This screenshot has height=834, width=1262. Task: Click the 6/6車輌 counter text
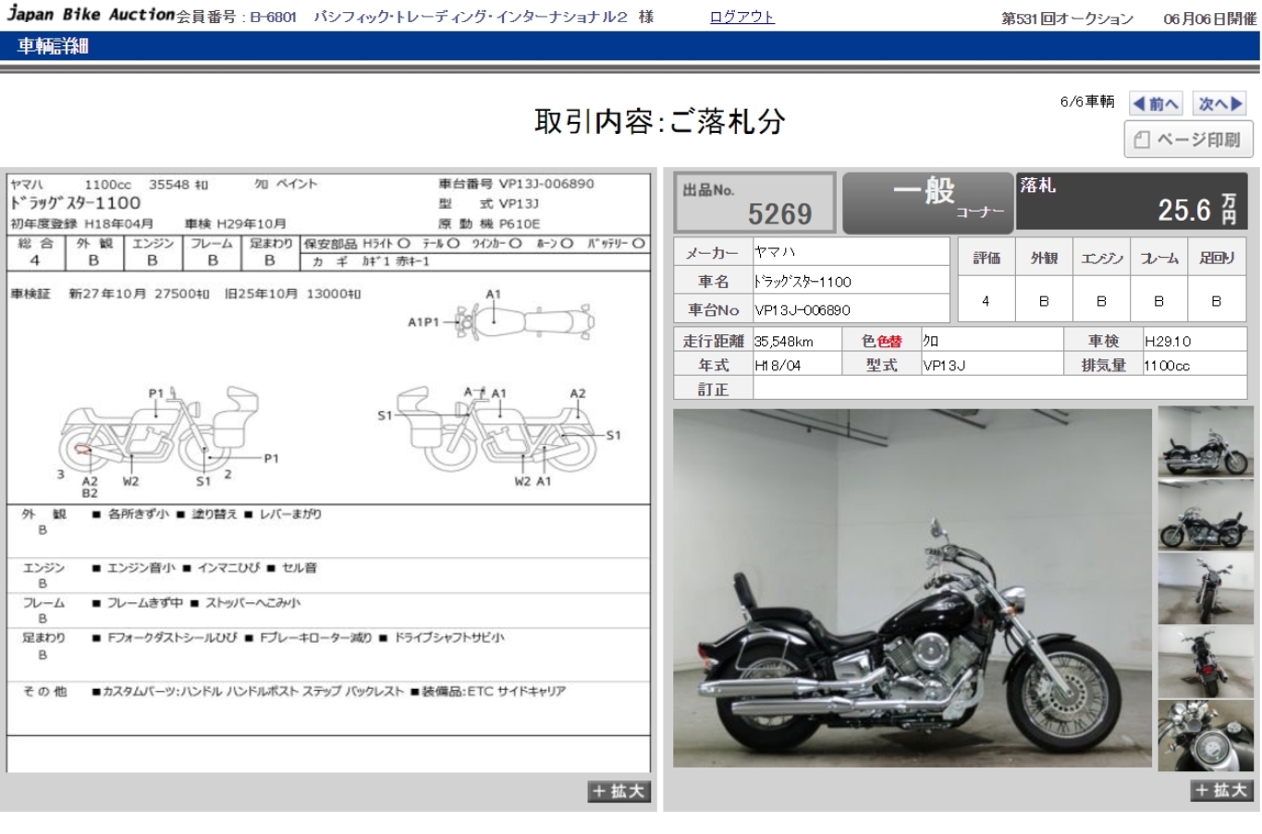coord(1087,102)
